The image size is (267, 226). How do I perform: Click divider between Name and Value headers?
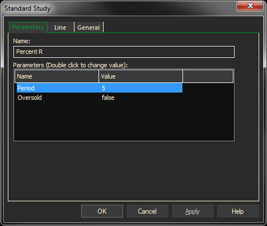coord(99,76)
